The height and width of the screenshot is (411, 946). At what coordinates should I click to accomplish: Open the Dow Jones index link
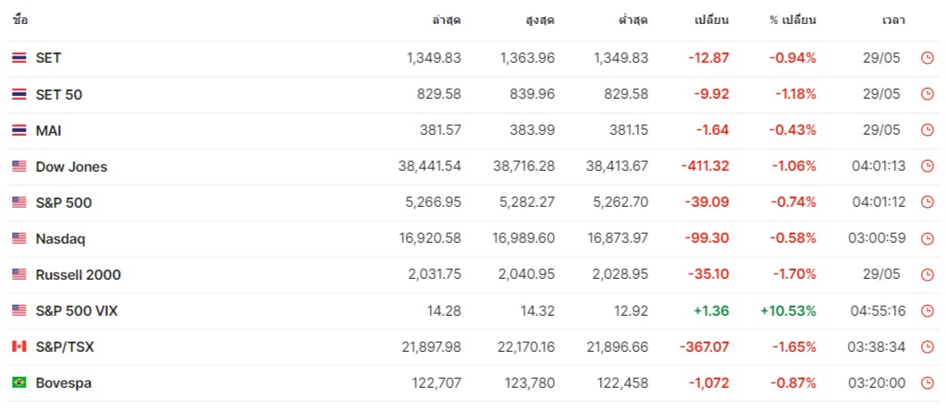(71, 167)
